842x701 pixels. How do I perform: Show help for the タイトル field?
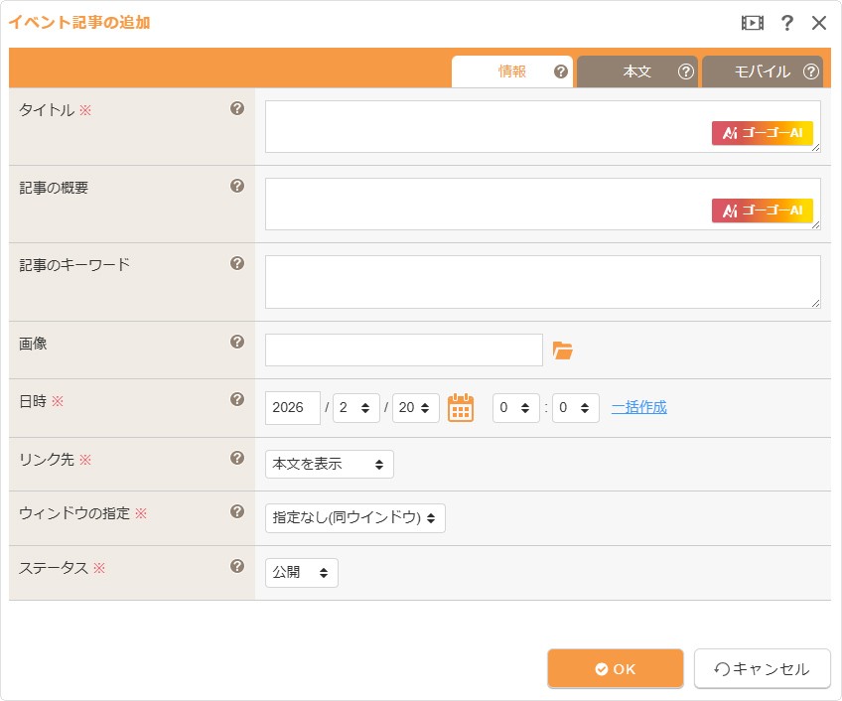pyautogui.click(x=237, y=109)
